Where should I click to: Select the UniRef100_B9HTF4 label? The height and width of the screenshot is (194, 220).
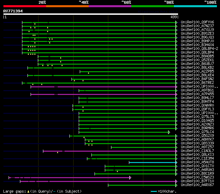click(197, 101)
